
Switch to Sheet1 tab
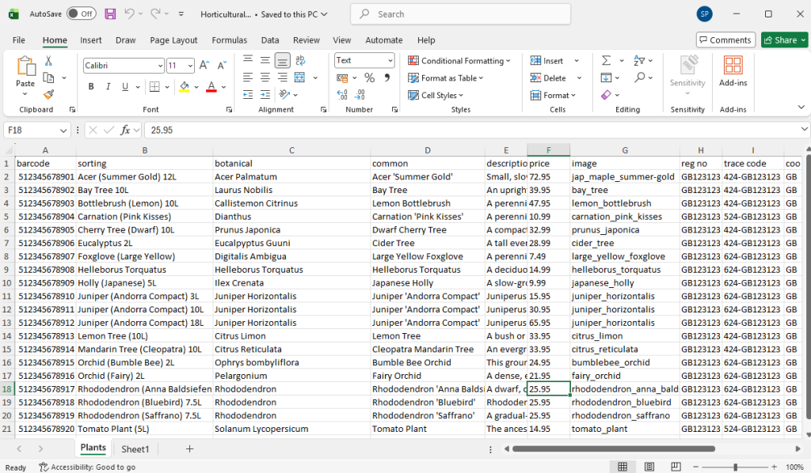[135, 449]
